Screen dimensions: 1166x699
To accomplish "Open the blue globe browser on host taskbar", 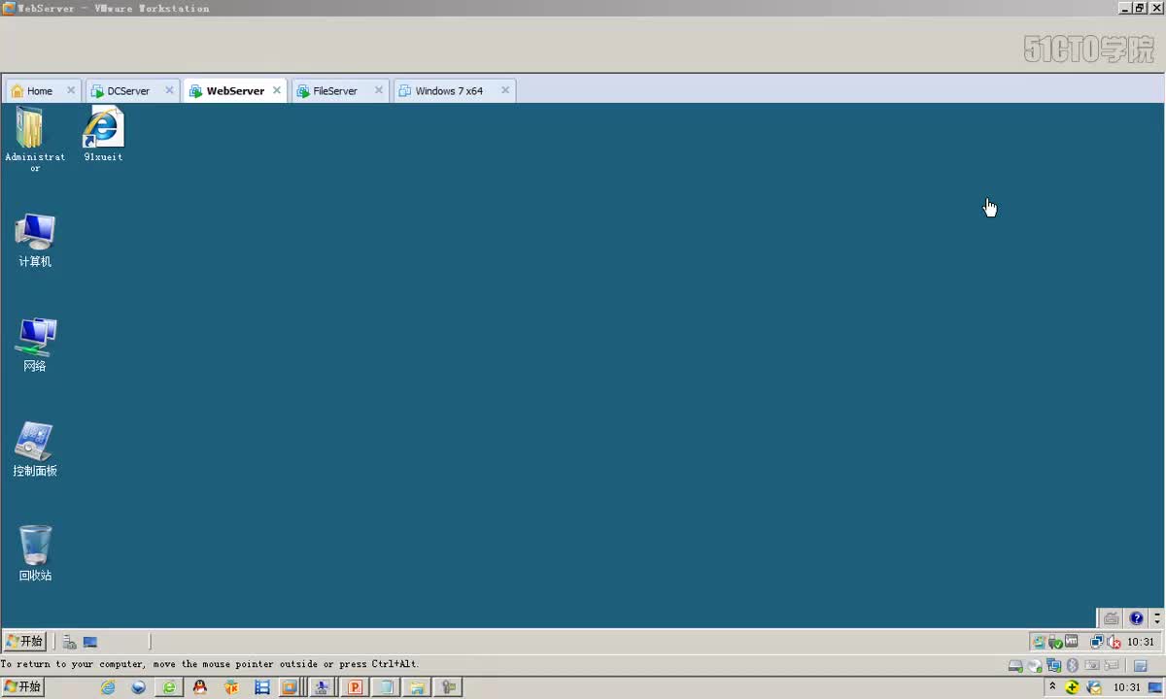I will pyautogui.click(x=138, y=686).
